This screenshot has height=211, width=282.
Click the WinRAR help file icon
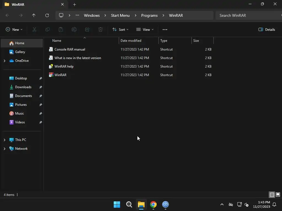click(x=51, y=66)
